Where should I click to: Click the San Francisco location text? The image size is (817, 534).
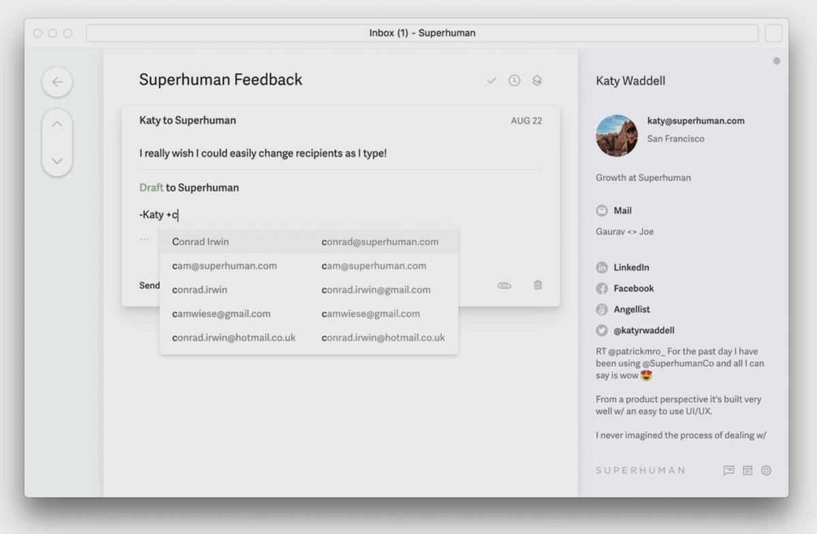(x=675, y=139)
